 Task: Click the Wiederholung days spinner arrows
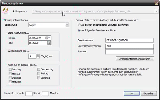[x=38, y=56]
